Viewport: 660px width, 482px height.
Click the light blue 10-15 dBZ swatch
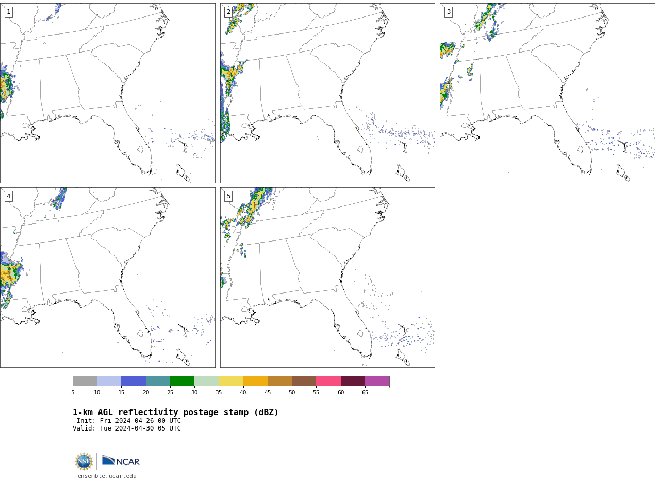[x=109, y=381]
